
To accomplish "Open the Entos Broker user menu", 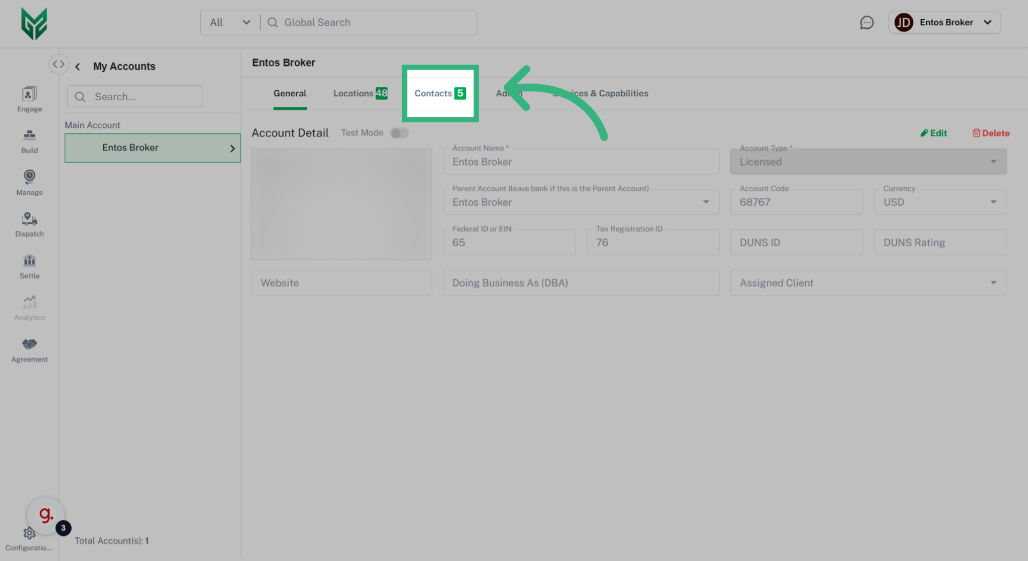I will tap(944, 22).
